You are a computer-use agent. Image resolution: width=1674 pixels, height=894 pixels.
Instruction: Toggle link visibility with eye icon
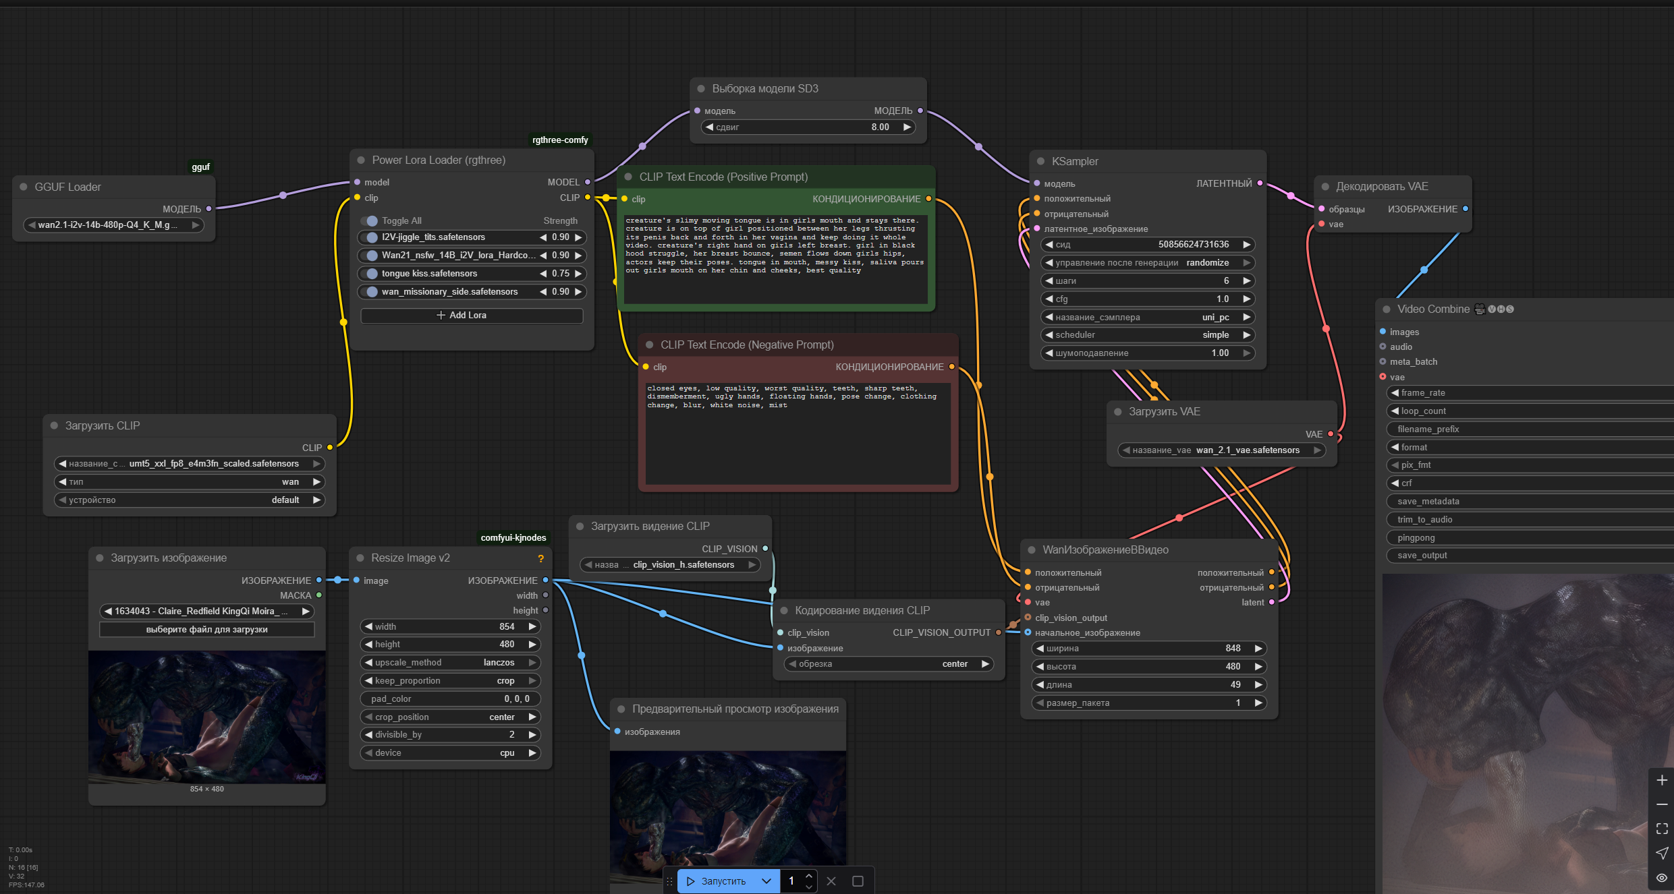(1661, 877)
